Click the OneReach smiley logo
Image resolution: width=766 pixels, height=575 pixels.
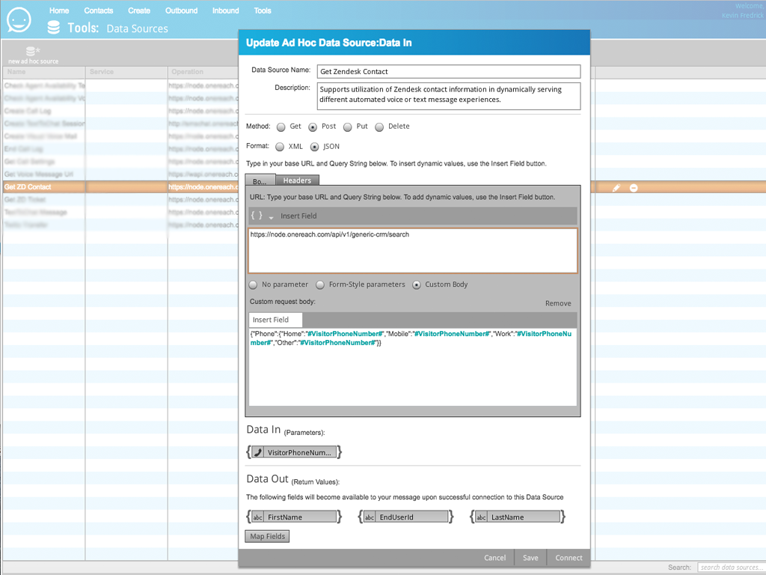pos(19,19)
